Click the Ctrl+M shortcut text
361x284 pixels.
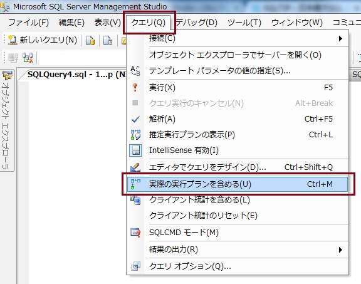pyautogui.click(x=320, y=184)
